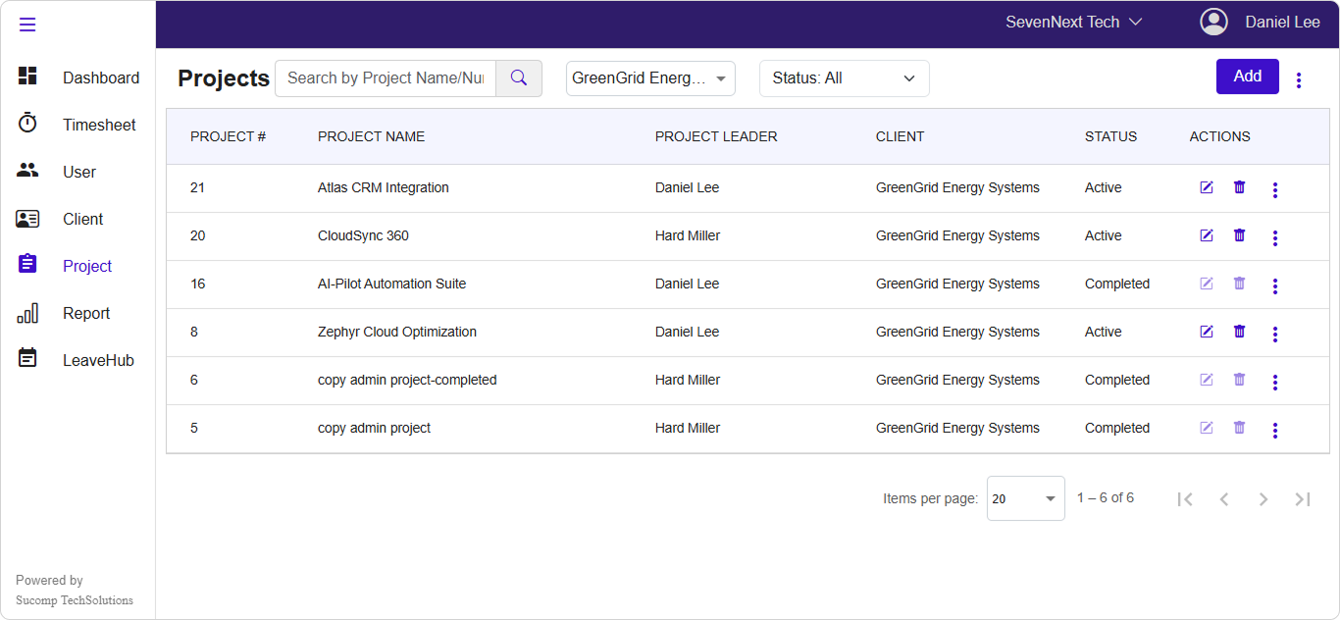Click the search magnifier icon button
The image size is (1340, 620).
click(519, 78)
